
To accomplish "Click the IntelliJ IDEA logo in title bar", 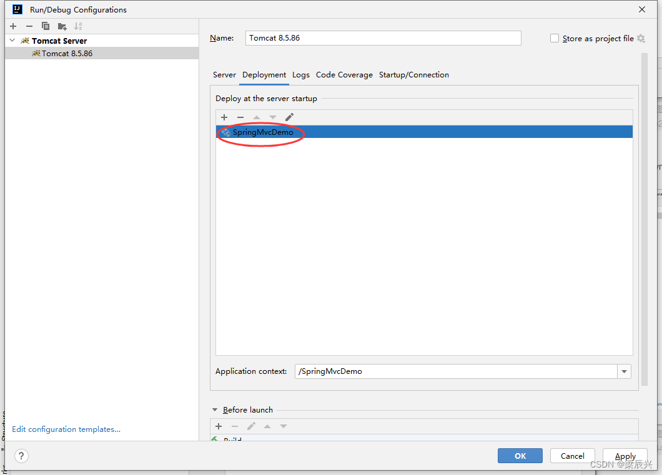I will click(17, 9).
